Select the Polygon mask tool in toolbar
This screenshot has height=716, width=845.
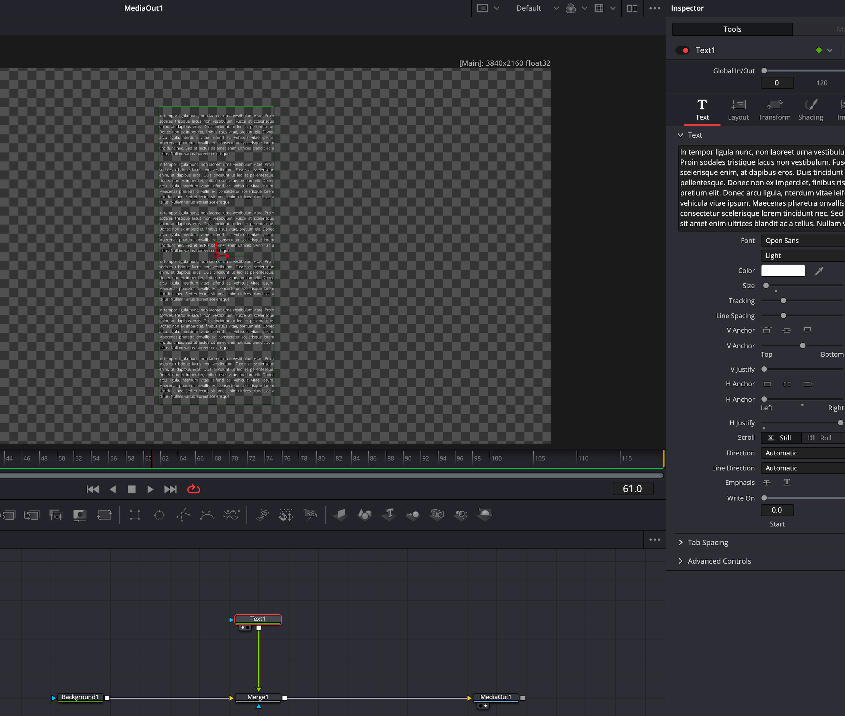point(183,515)
